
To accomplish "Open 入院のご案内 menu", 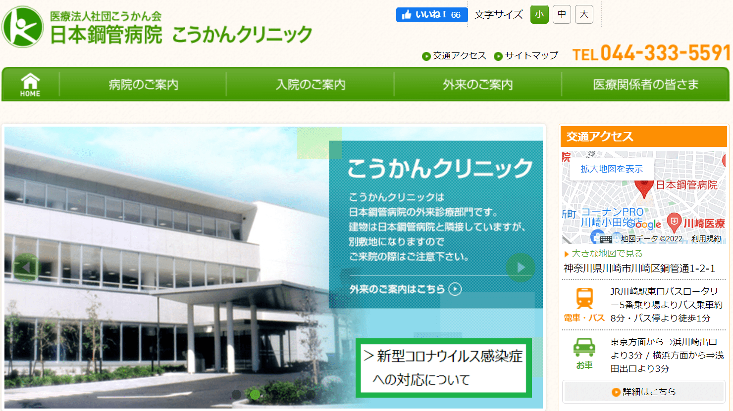I will pos(311,85).
